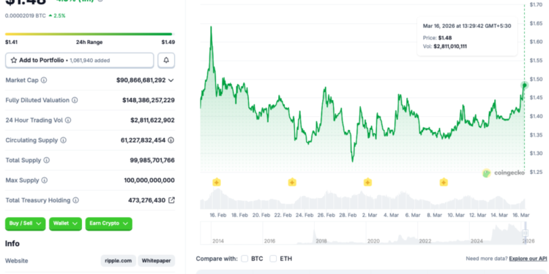Click the news marker near 2. Mar
This screenshot has height=274, width=549.
point(367,182)
